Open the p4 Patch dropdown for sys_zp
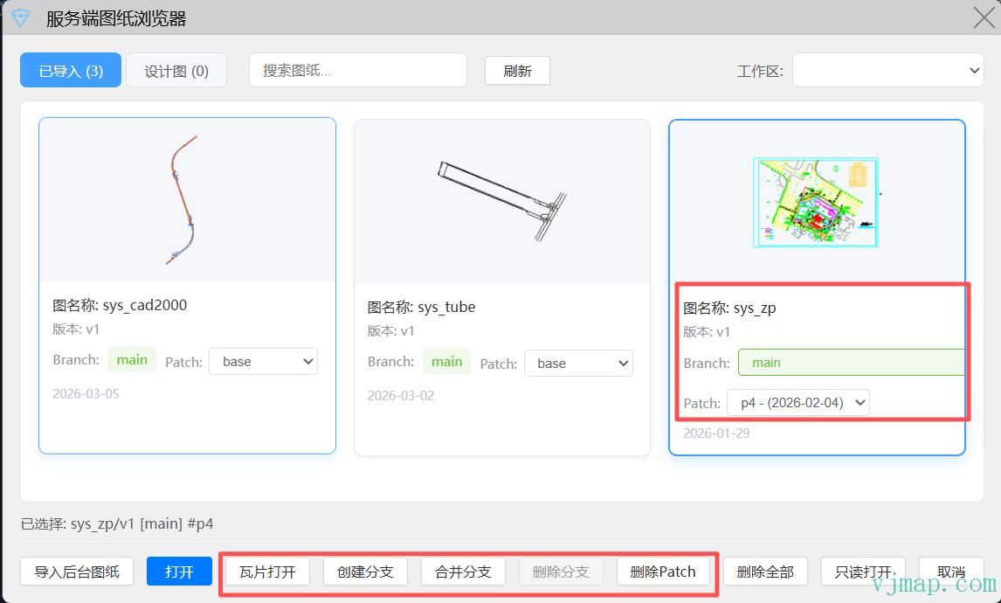Screen dimensions: 1001x603 tap(797, 403)
